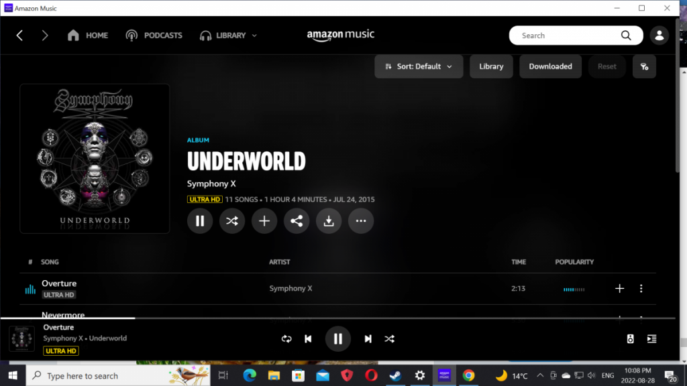Open more options for the album

click(361, 221)
